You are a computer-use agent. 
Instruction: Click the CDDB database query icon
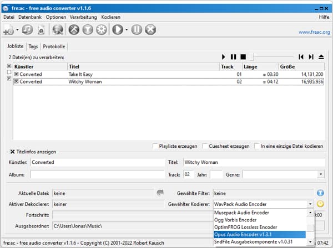point(58,29)
